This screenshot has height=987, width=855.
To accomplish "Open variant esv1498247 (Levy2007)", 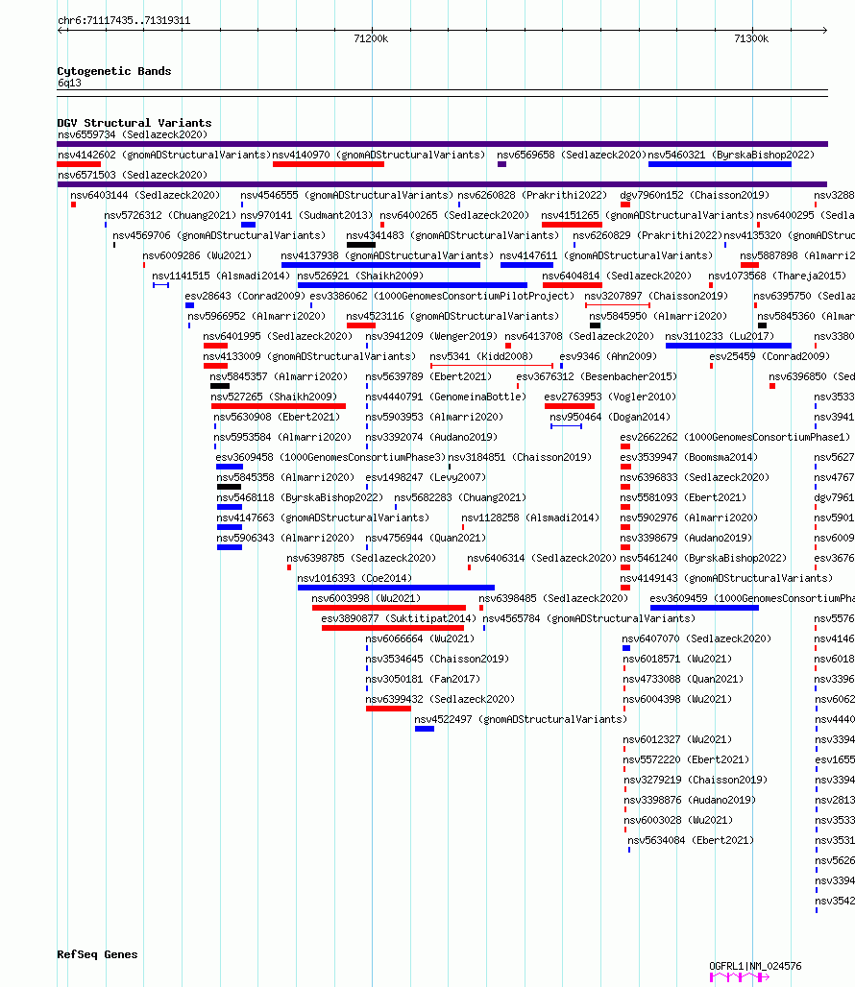I will coord(426,477).
